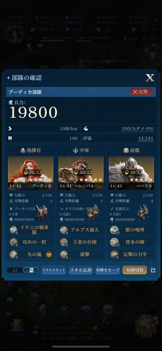This screenshot has width=162, height=351.
Task: Toggle the red 攻撃 mode badge
Action: tap(141, 92)
